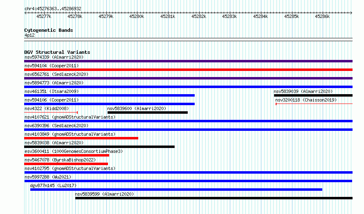Select the blue nsv461351 variant bar
The height and width of the screenshot is (214, 364).
click(x=109, y=95)
